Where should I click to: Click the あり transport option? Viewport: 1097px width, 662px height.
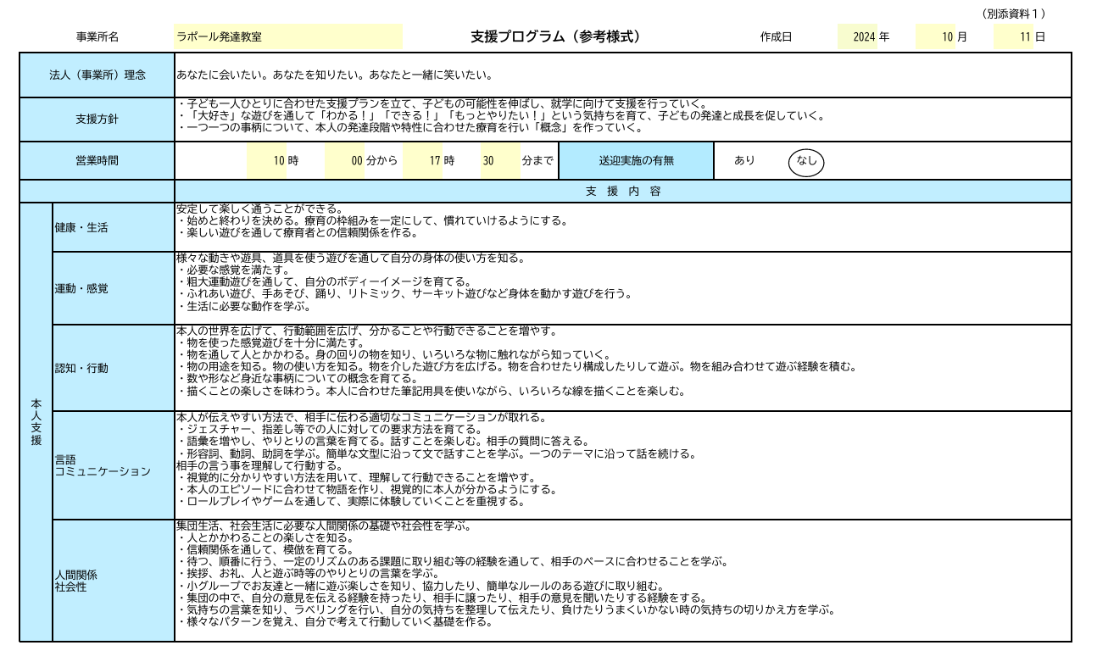tap(744, 160)
